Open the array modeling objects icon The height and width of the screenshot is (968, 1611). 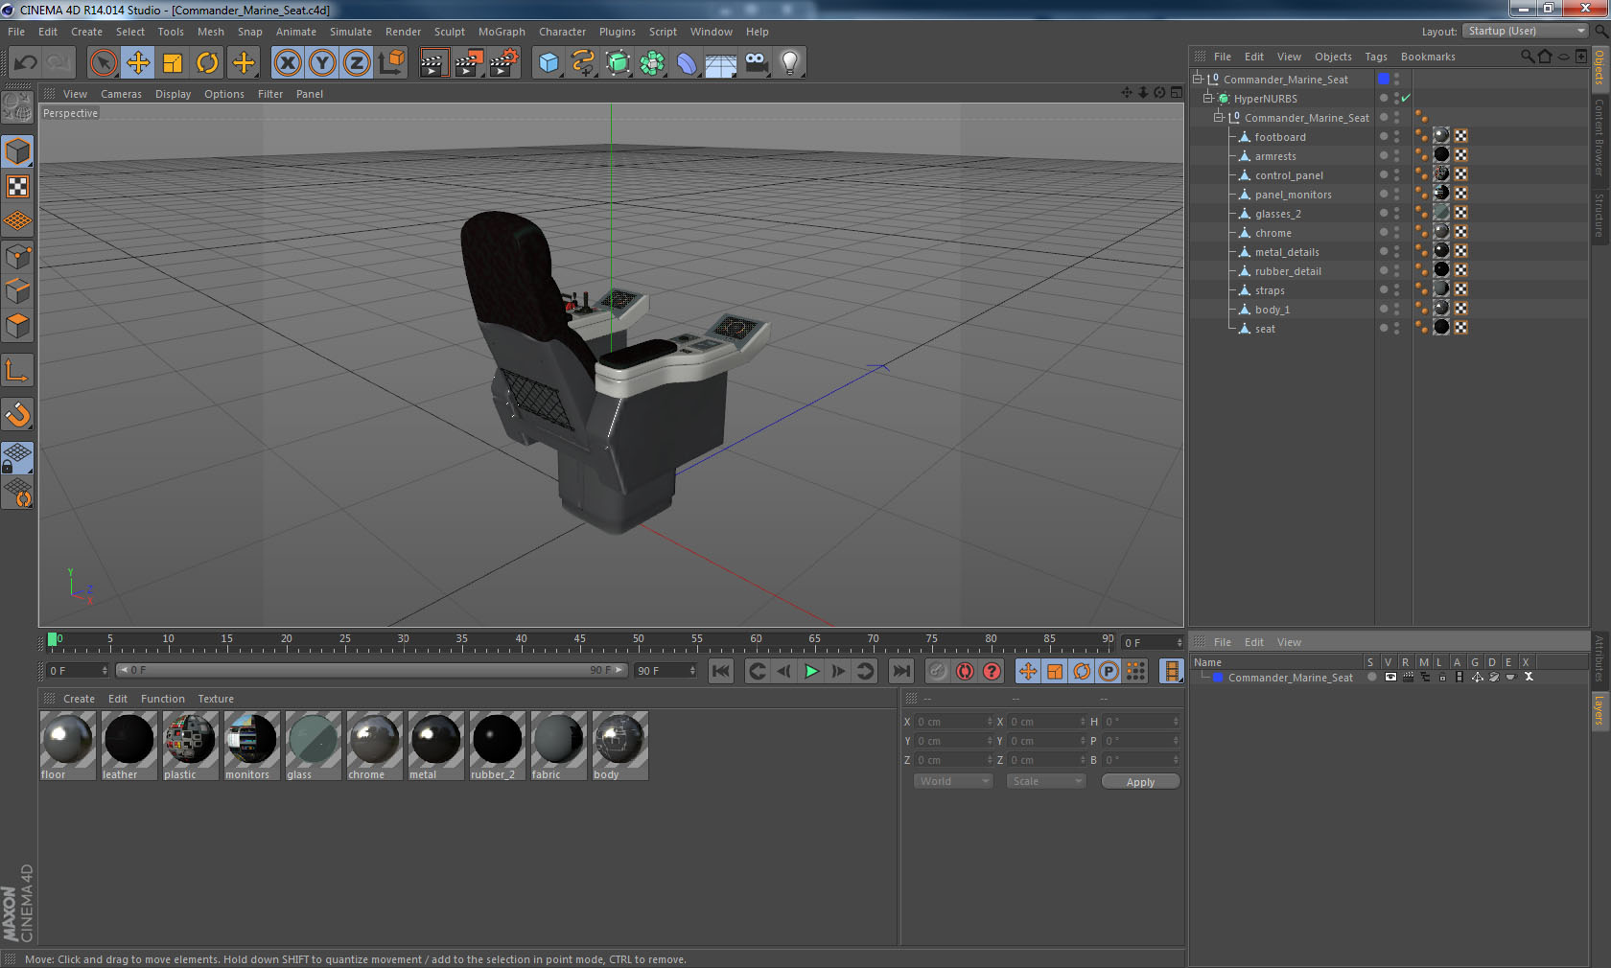(652, 63)
